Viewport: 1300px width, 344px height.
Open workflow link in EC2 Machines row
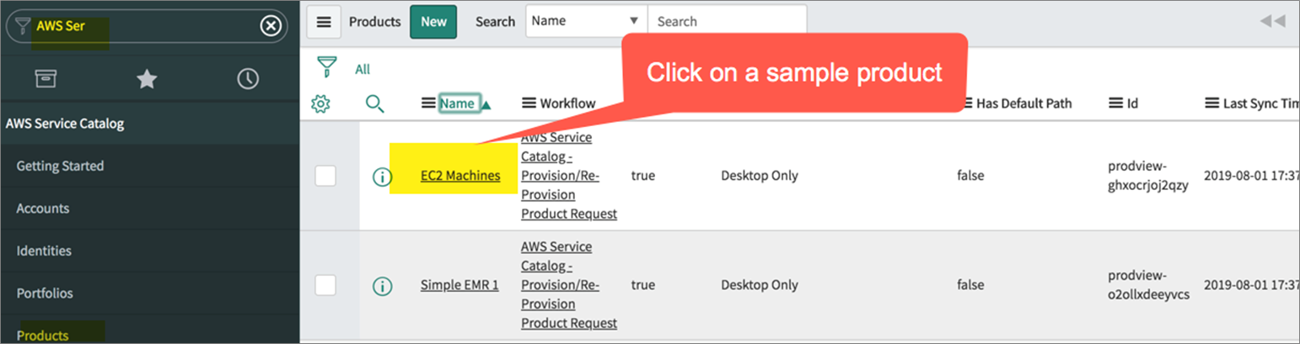pos(569,176)
